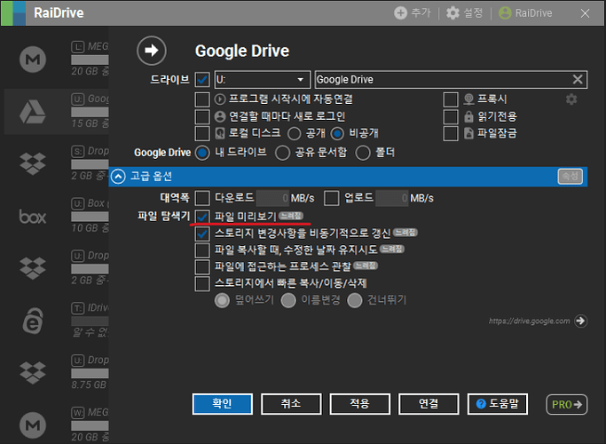Click the 확인 button
Viewport: 606px width, 444px height.
222,404
